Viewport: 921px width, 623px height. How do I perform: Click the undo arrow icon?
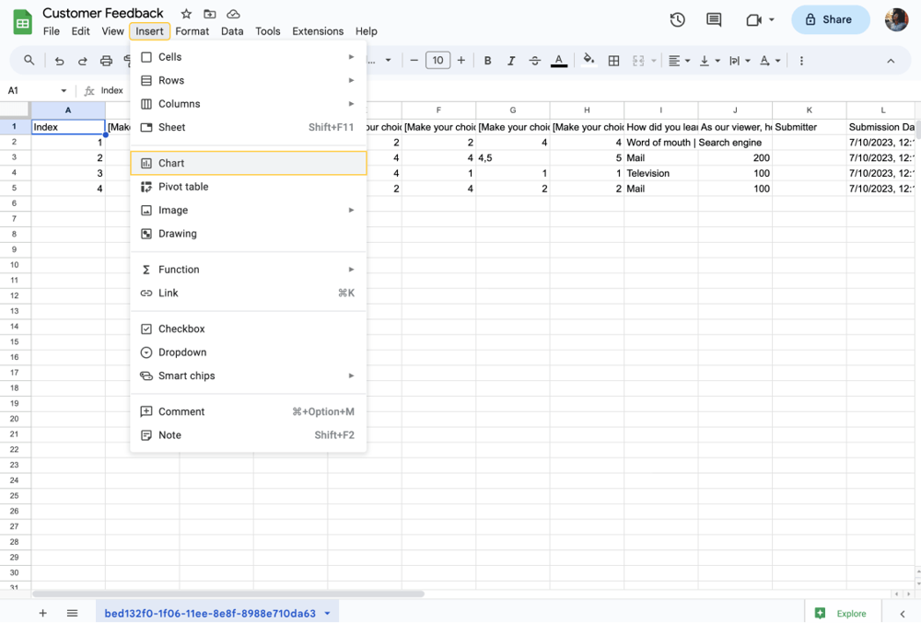click(x=60, y=61)
